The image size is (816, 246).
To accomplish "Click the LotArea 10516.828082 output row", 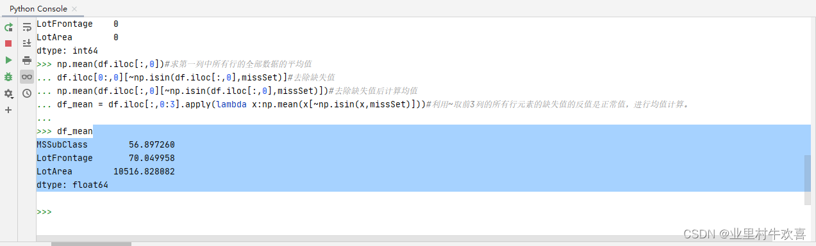I will click(x=106, y=172).
